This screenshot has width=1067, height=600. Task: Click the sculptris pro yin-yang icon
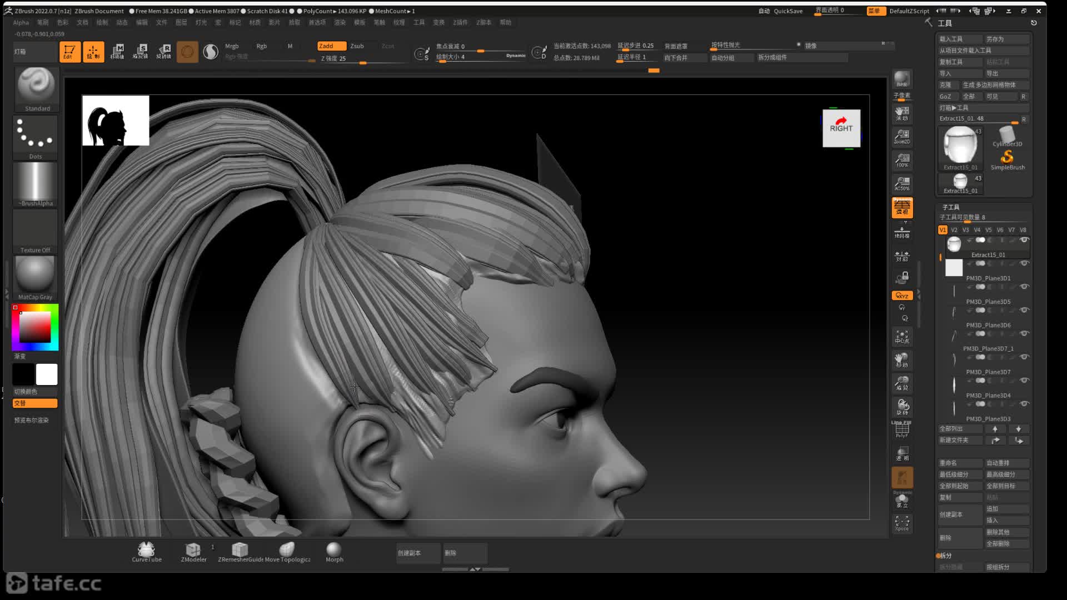point(211,52)
